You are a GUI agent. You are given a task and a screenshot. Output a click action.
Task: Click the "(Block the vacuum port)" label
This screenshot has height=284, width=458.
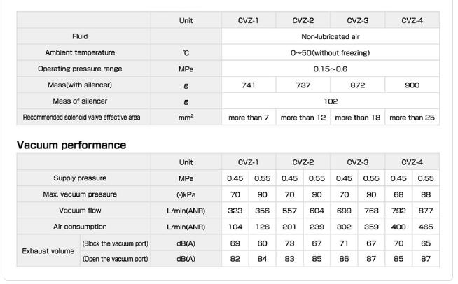point(116,243)
